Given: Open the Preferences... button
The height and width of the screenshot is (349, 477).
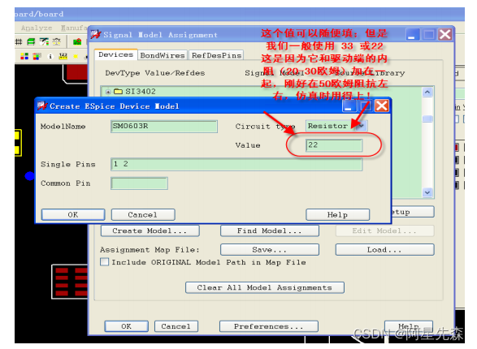Looking at the screenshot, I should (269, 326).
